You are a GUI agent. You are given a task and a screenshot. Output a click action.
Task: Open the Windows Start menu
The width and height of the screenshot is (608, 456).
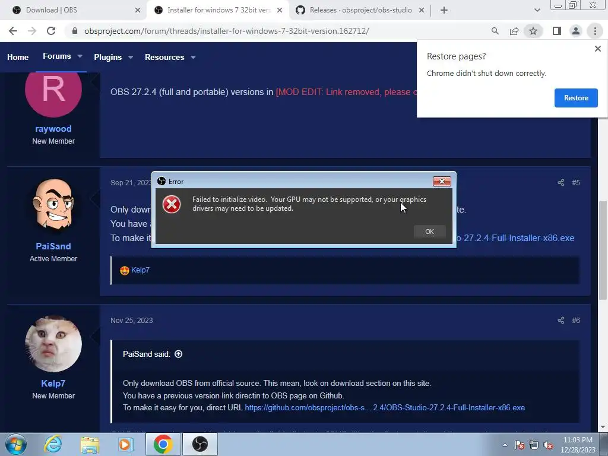(15, 444)
